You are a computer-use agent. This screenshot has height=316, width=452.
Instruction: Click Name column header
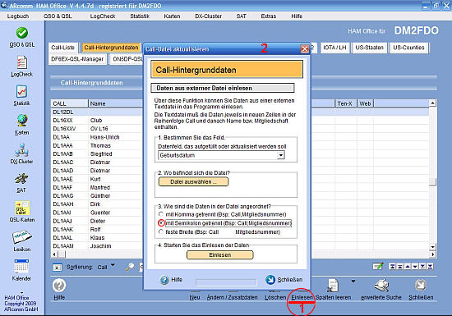point(115,103)
